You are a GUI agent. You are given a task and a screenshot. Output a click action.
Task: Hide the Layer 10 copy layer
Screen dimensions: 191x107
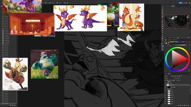pos(165,87)
